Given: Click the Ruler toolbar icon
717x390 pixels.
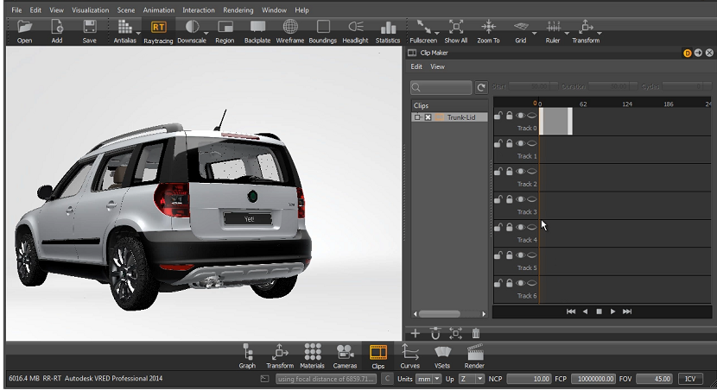Looking at the screenshot, I should [553, 27].
